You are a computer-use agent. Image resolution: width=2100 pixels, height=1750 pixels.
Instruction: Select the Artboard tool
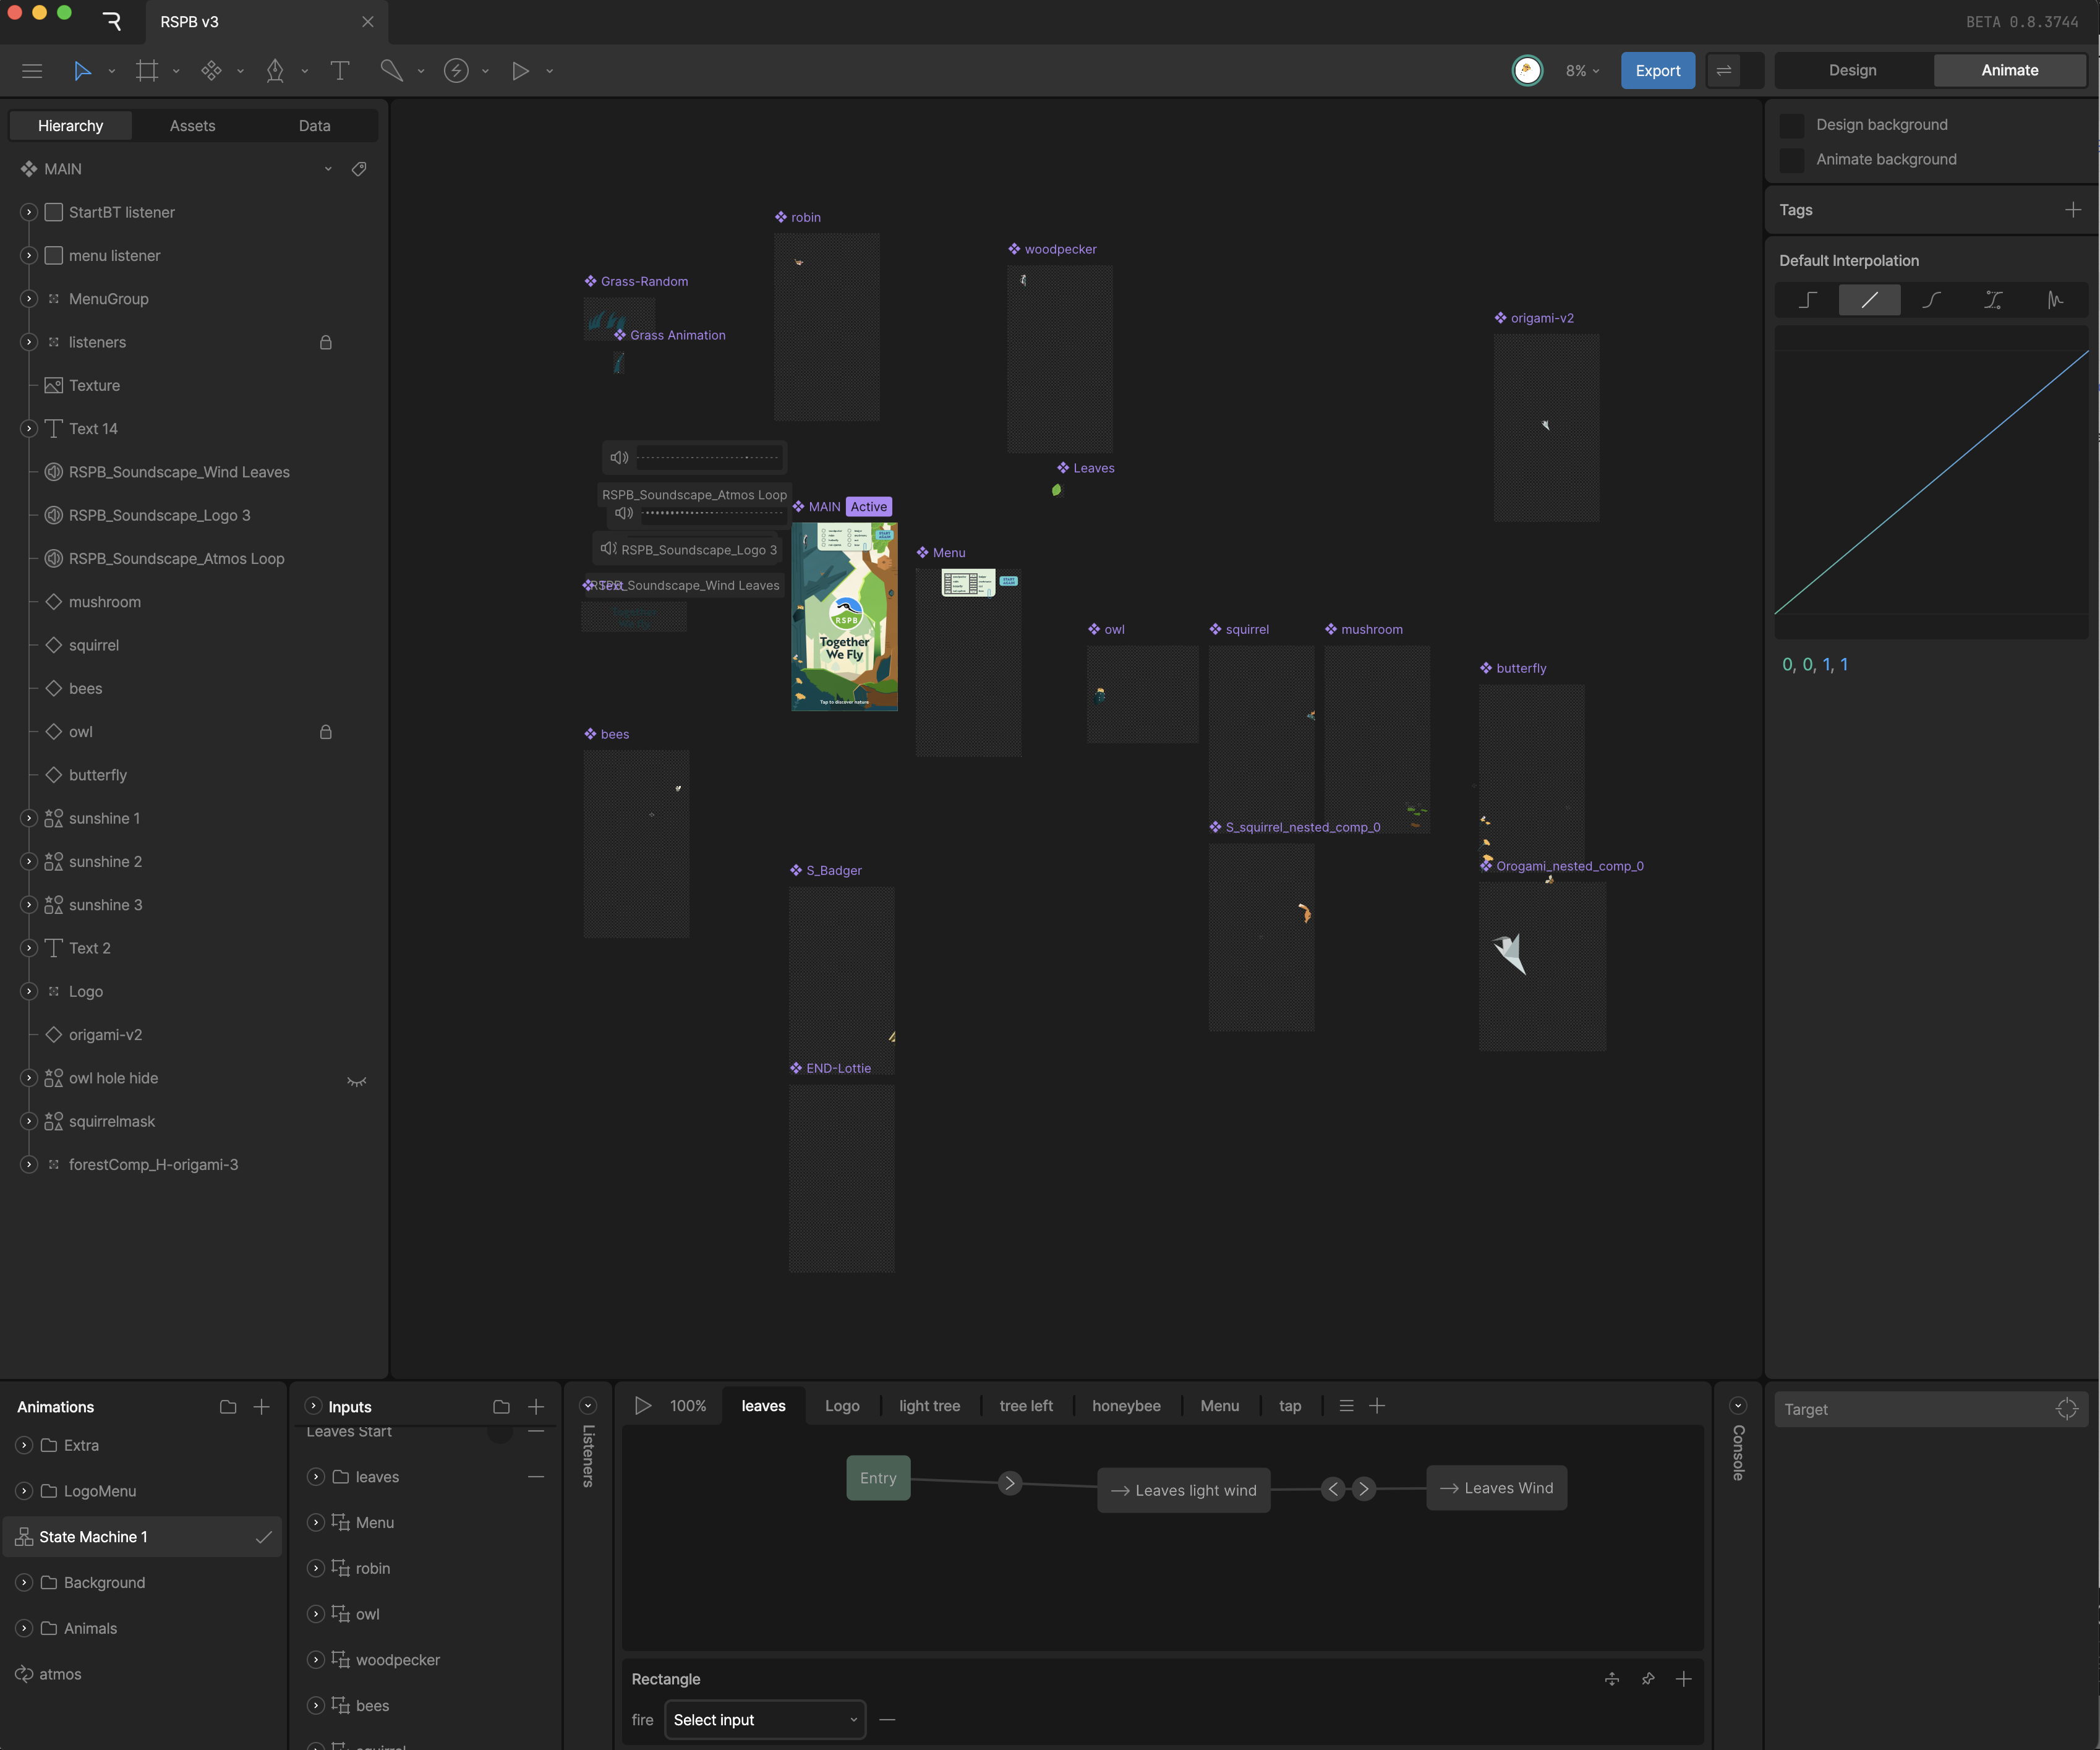147,71
